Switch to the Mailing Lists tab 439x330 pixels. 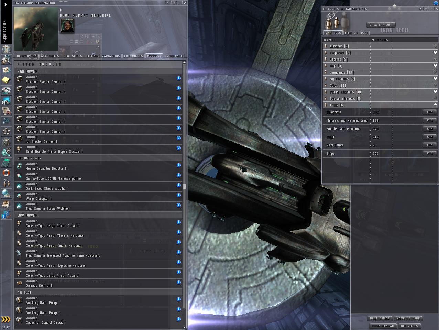click(356, 33)
